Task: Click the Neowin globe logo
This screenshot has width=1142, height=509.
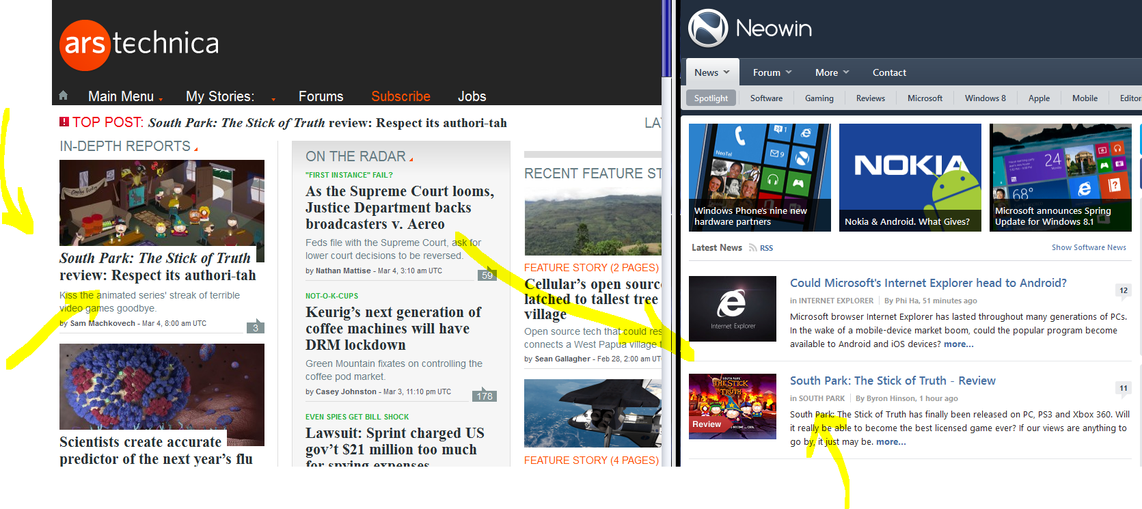Action: 708,28
